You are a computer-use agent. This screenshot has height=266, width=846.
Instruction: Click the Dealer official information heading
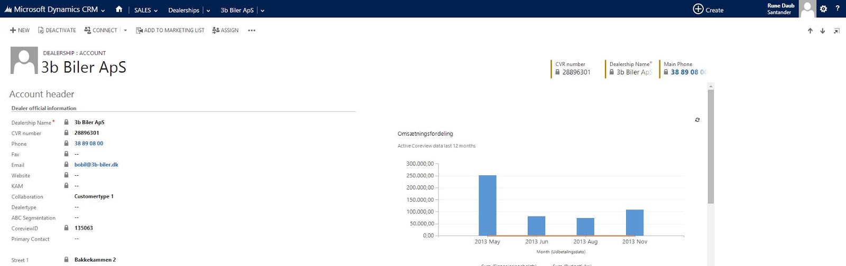tap(44, 108)
